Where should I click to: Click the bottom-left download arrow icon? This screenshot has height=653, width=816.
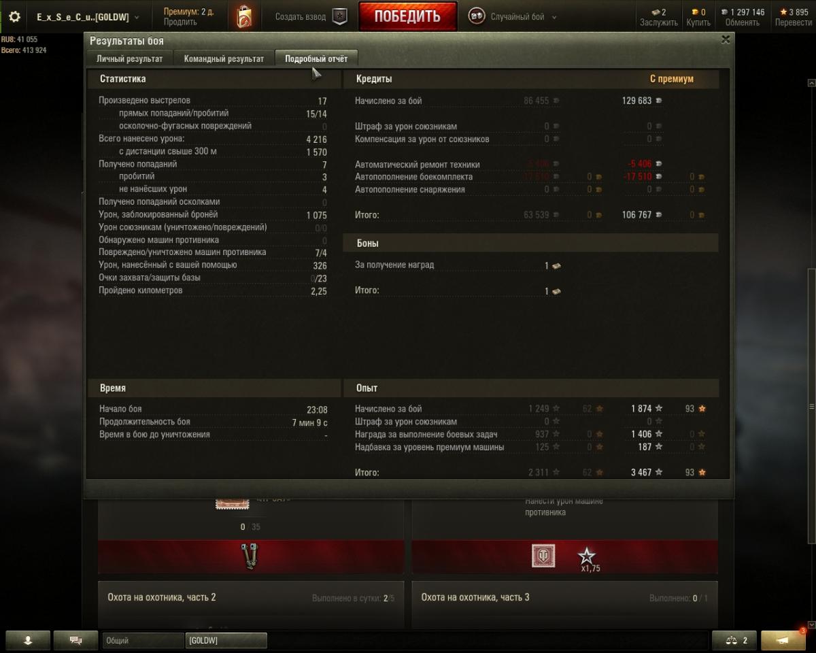[28, 640]
